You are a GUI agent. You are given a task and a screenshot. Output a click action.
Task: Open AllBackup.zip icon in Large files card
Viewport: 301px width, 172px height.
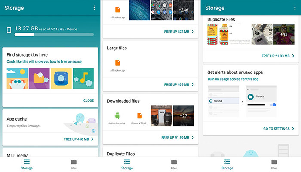tap(117, 63)
